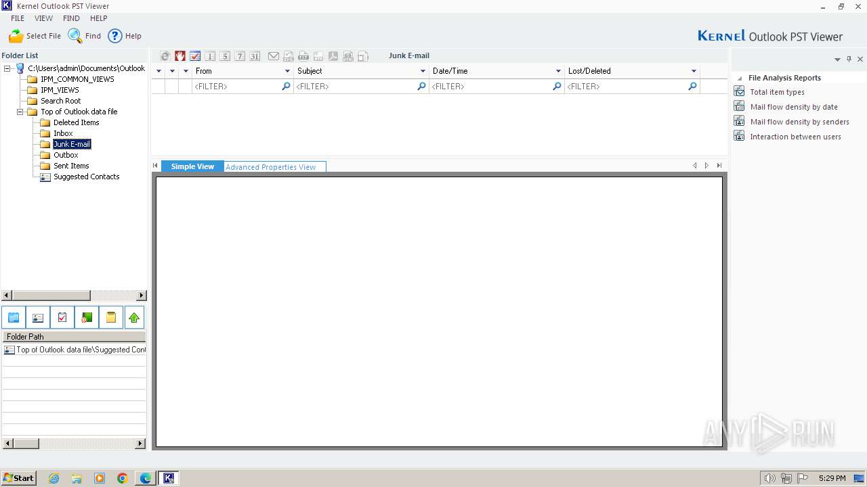Collapse Top of Outlook data file node
Screen dimensions: 867x487
[x=20, y=112]
